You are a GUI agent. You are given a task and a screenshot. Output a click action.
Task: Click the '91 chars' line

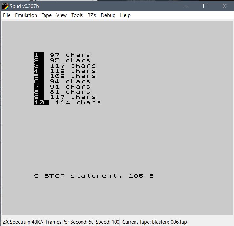[x=70, y=87]
